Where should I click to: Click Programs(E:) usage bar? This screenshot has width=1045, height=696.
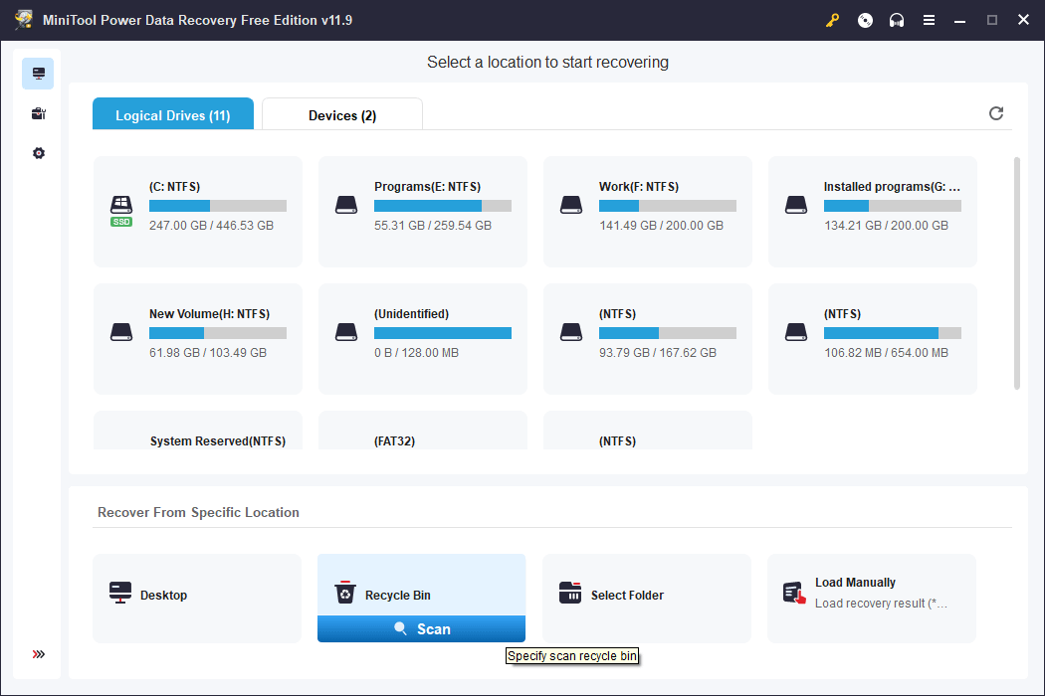point(443,206)
